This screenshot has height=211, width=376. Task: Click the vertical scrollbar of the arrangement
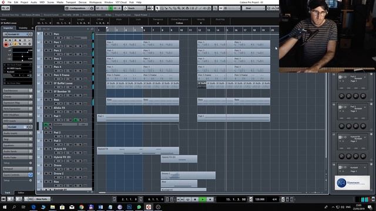(326, 116)
